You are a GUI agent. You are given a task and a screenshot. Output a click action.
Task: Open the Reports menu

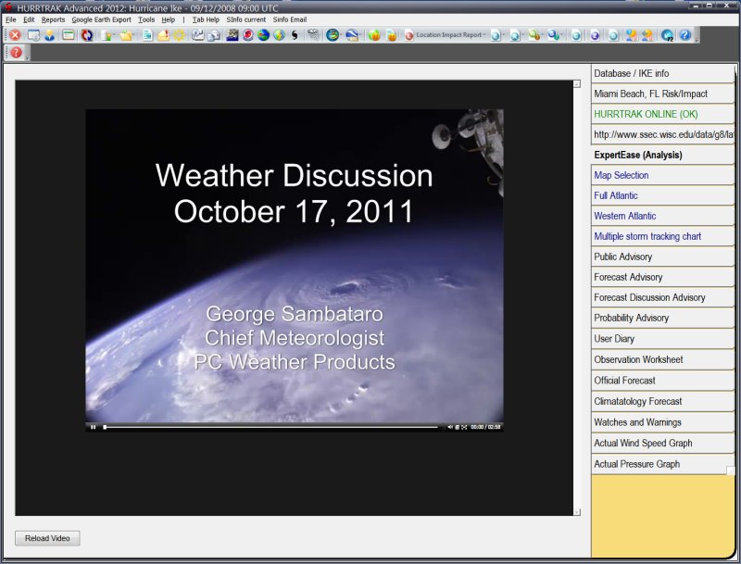53,19
